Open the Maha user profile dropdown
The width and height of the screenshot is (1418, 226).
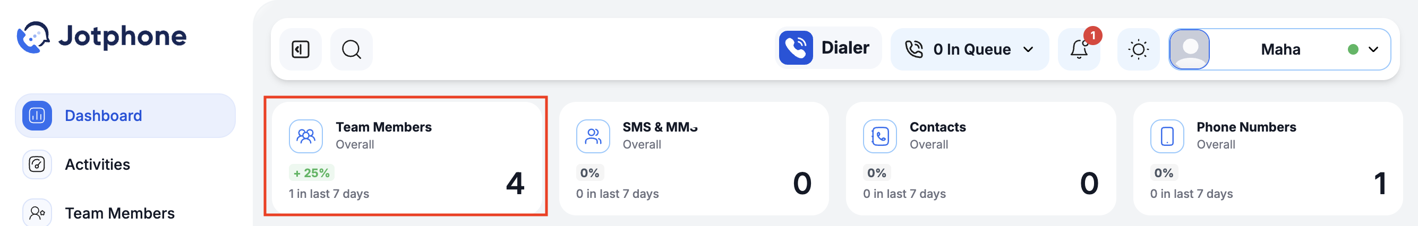pos(1280,49)
